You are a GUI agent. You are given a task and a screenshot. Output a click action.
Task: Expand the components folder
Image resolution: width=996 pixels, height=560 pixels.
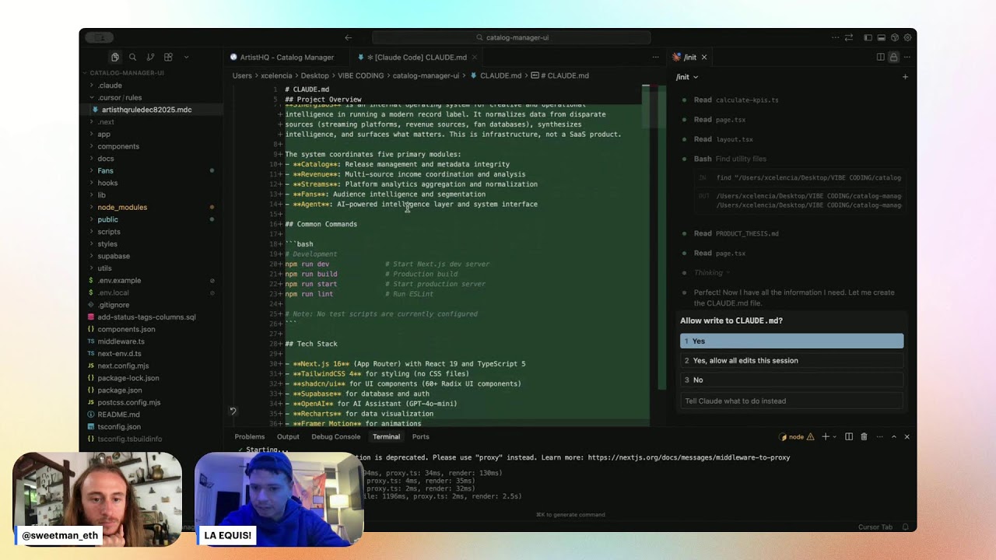[118, 146]
